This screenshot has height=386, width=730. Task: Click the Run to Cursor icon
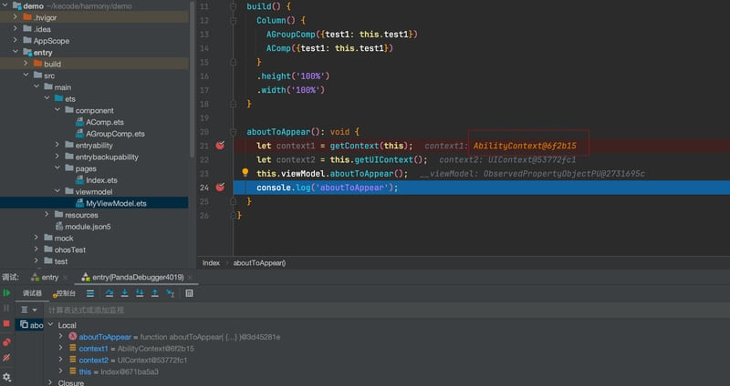coord(171,293)
